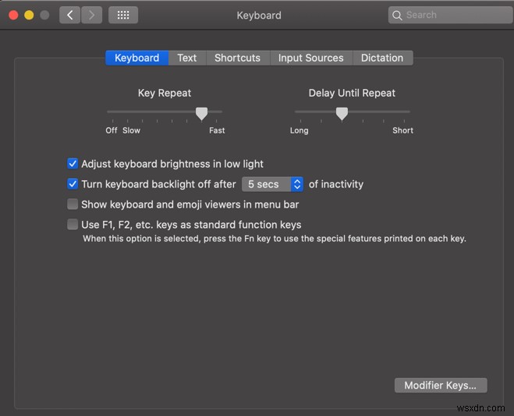Select the Input Sources tab

(x=310, y=58)
